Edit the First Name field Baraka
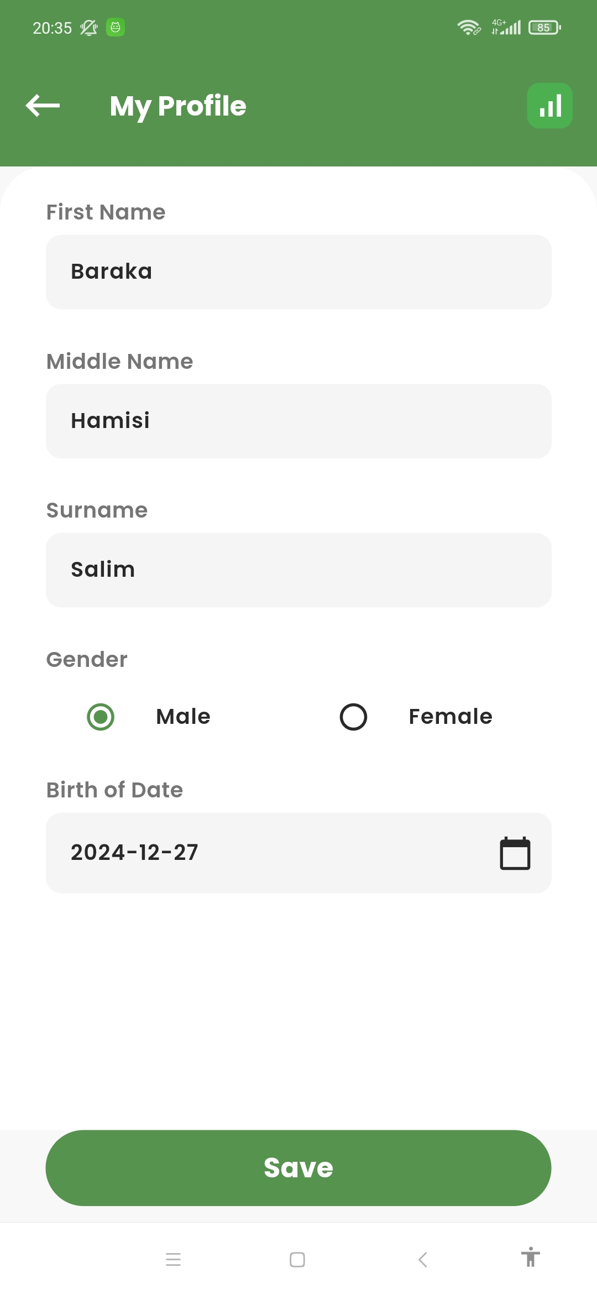The image size is (597, 1294). click(x=298, y=272)
